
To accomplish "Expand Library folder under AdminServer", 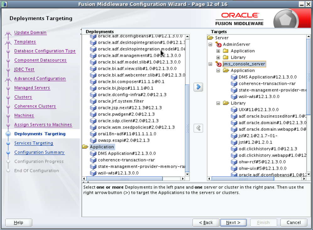I will tap(218, 57).
